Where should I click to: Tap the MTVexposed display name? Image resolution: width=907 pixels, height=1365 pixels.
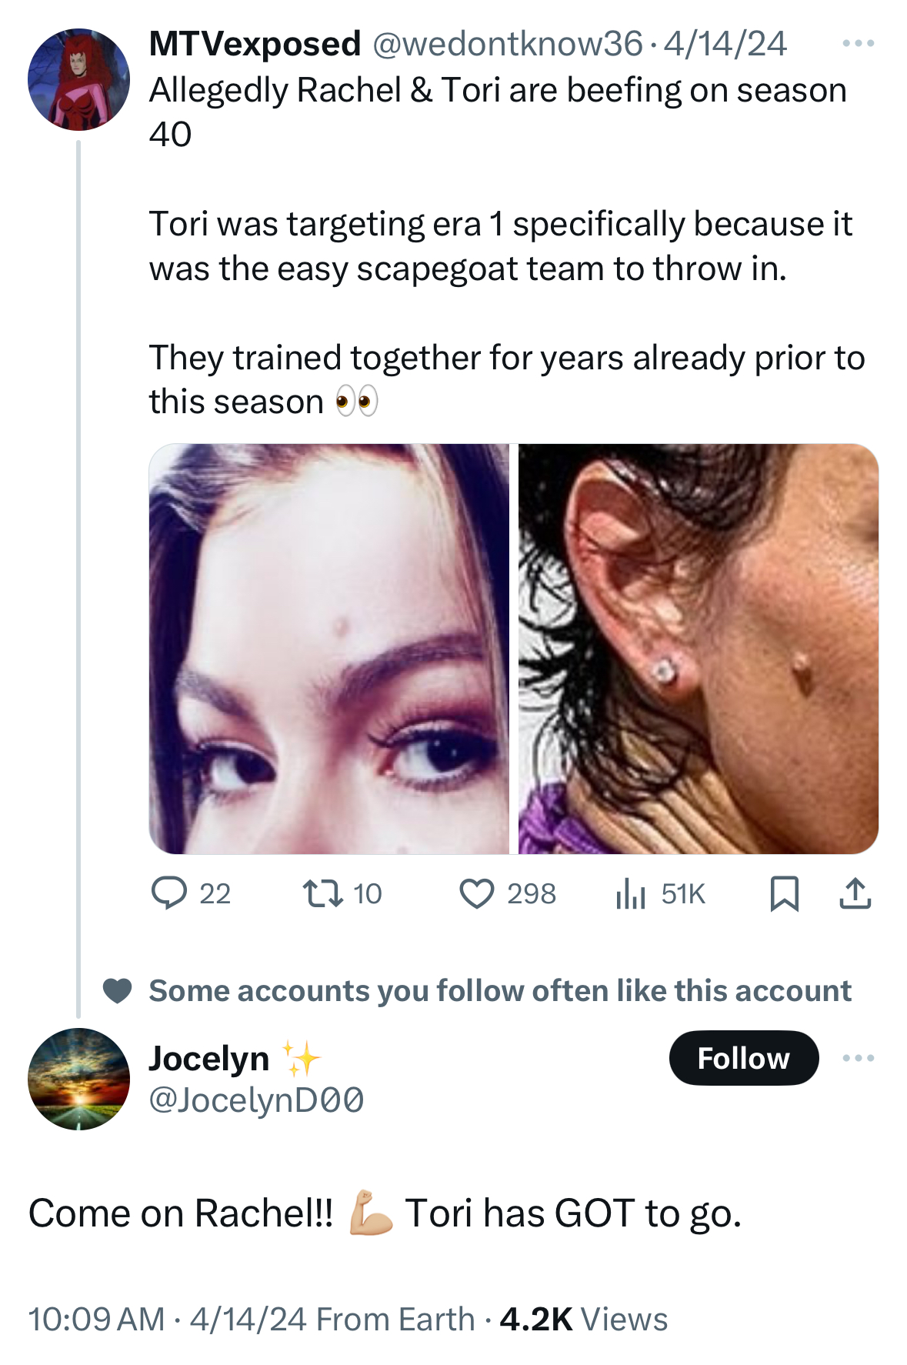click(255, 44)
